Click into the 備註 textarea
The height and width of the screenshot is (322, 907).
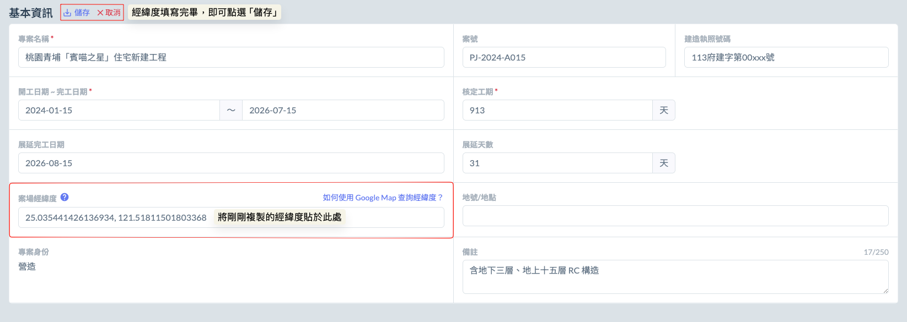(675, 277)
